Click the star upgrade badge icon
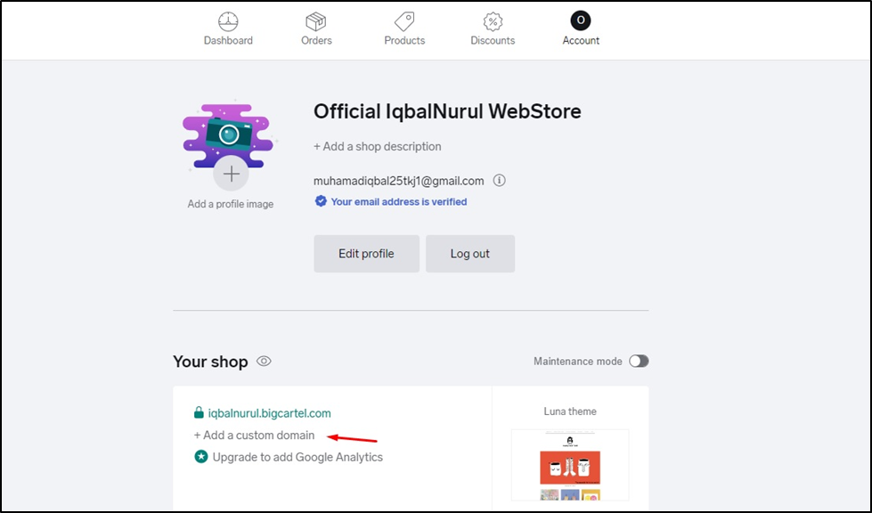Image resolution: width=872 pixels, height=513 pixels. [x=200, y=457]
